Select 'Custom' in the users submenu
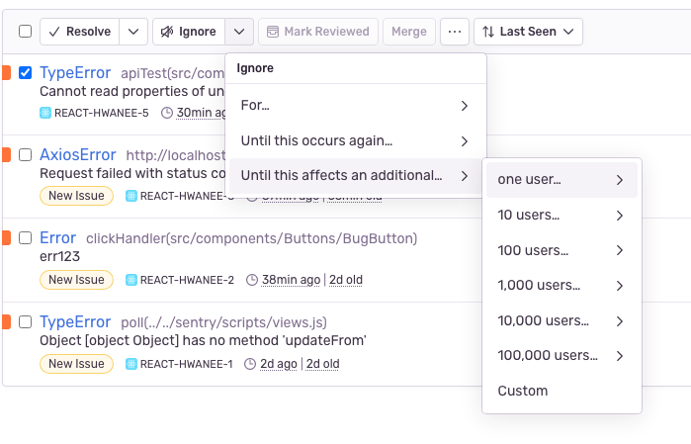The width and height of the screenshot is (691, 444). [x=523, y=391]
